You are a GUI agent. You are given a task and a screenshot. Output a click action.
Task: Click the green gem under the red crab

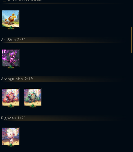point(11,106)
